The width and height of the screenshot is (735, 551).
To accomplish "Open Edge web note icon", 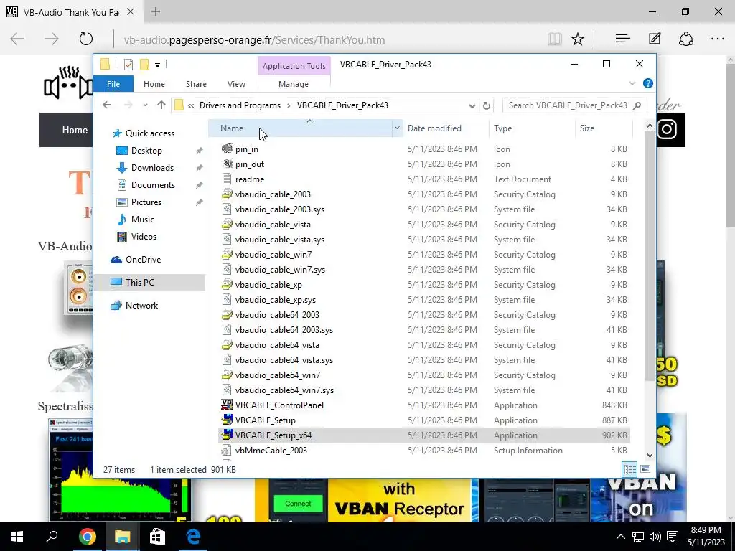I will pyautogui.click(x=655, y=39).
